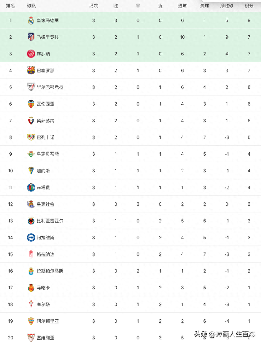Click the Osasuna club crest

pyautogui.click(x=31, y=121)
